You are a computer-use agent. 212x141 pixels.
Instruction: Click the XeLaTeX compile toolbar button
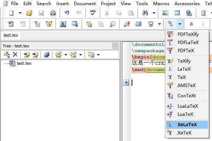tap(170, 24)
